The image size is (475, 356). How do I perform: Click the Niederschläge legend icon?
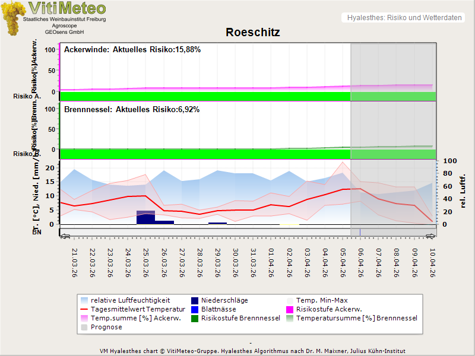(x=195, y=300)
